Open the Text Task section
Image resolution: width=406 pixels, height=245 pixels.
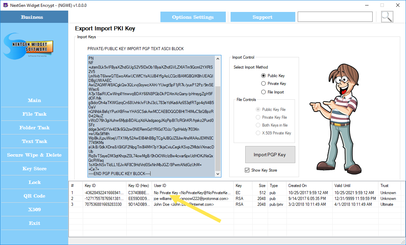point(34,141)
